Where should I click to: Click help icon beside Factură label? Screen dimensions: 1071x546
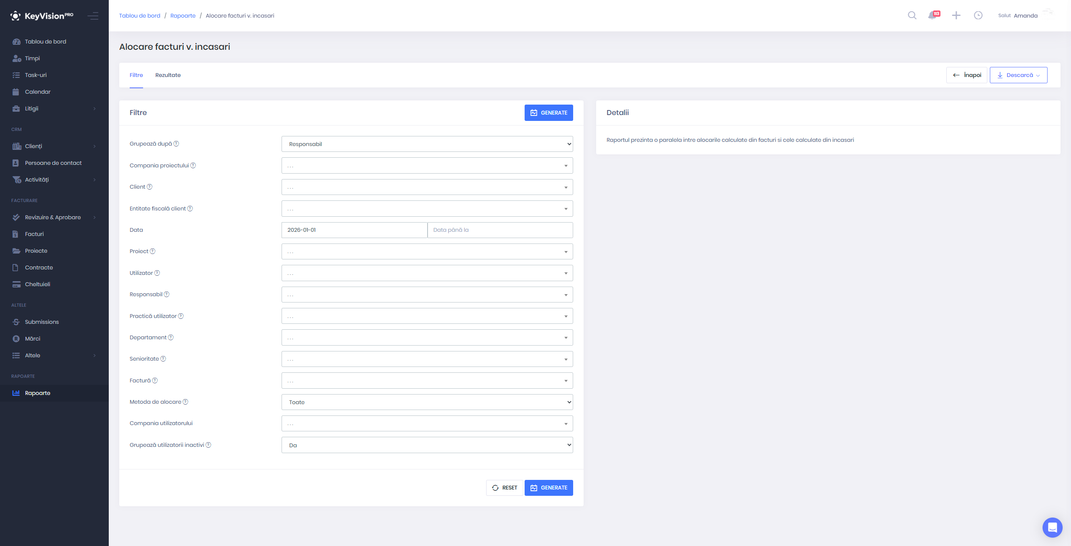pos(155,380)
